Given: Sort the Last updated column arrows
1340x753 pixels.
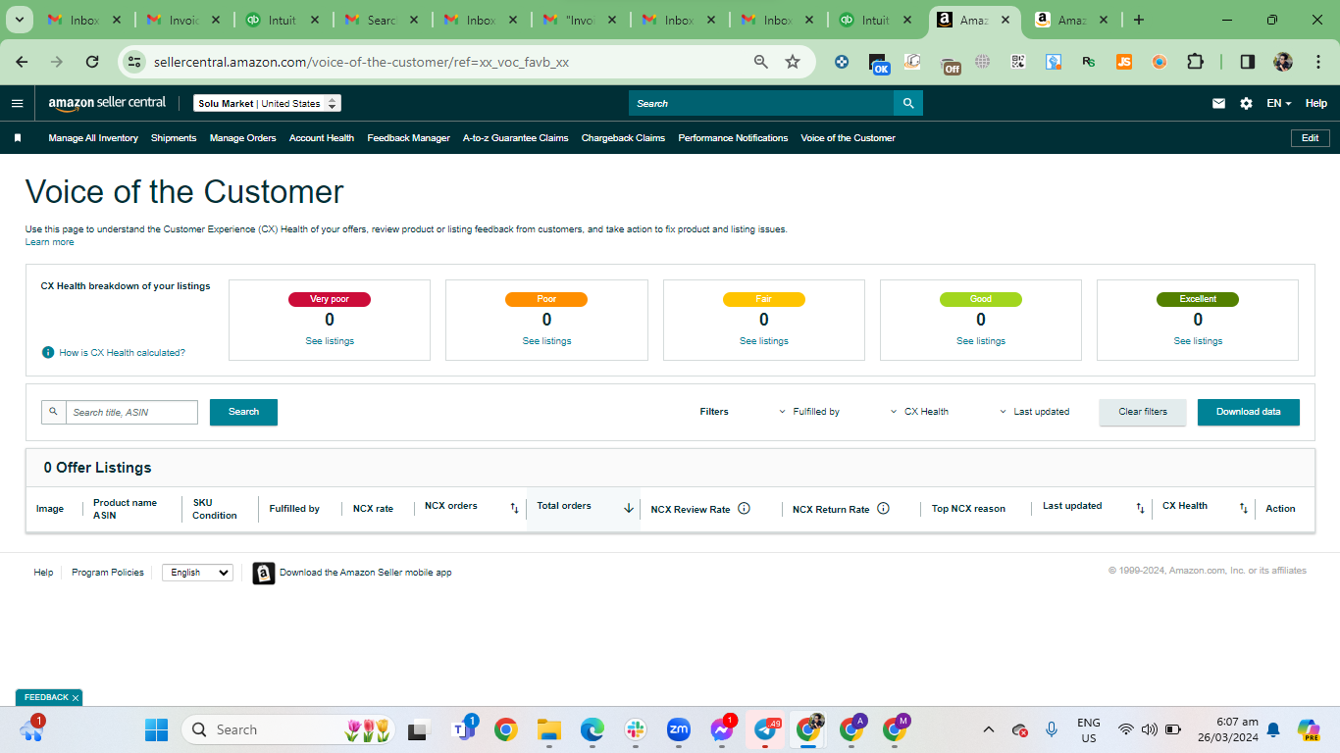Looking at the screenshot, I should coord(1140,508).
